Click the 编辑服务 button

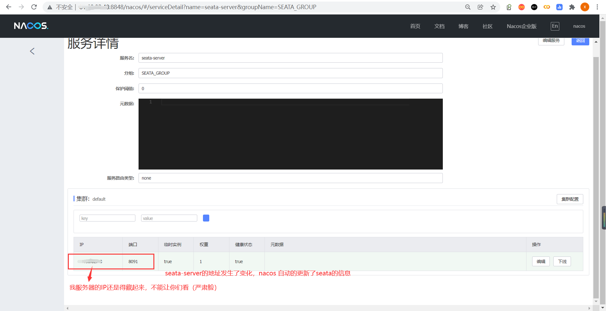coord(551,40)
